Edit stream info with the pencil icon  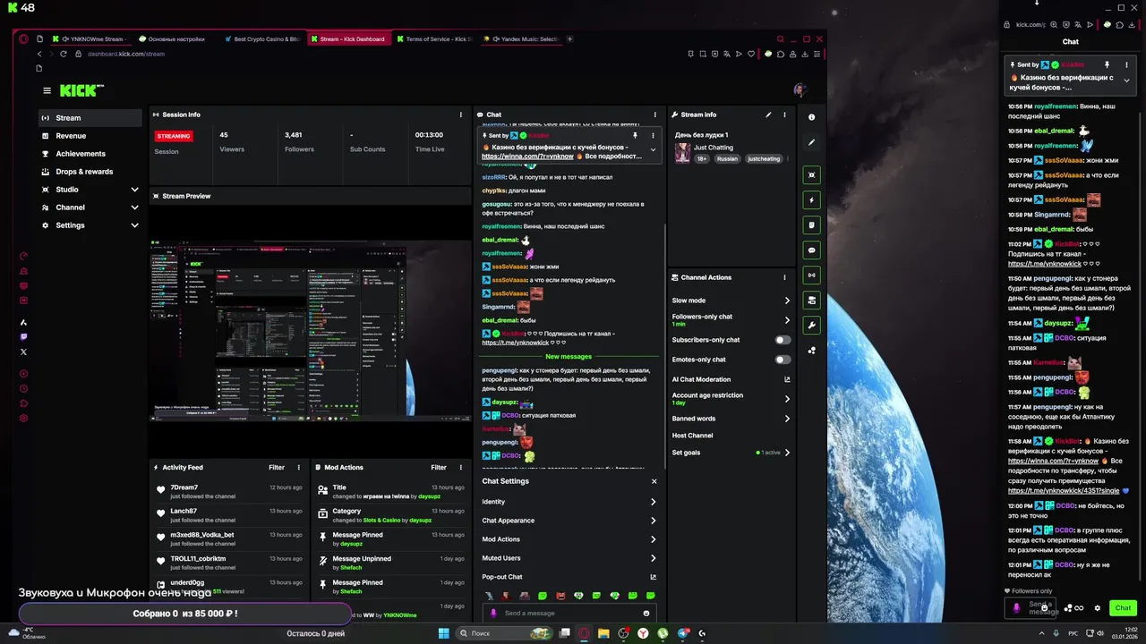coord(768,114)
